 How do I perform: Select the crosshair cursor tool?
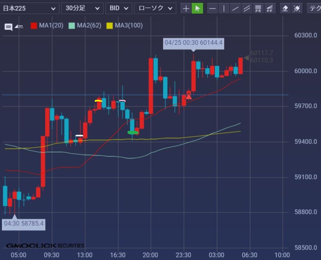[x=186, y=8]
